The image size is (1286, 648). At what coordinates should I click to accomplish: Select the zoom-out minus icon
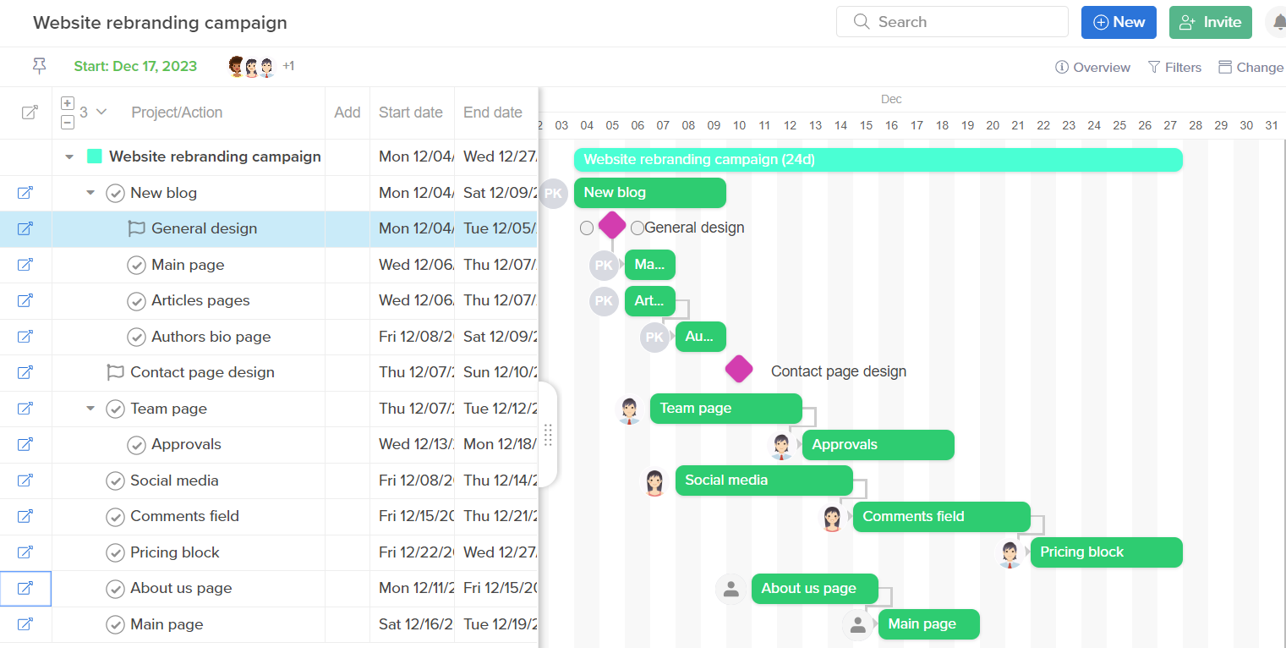tap(67, 122)
